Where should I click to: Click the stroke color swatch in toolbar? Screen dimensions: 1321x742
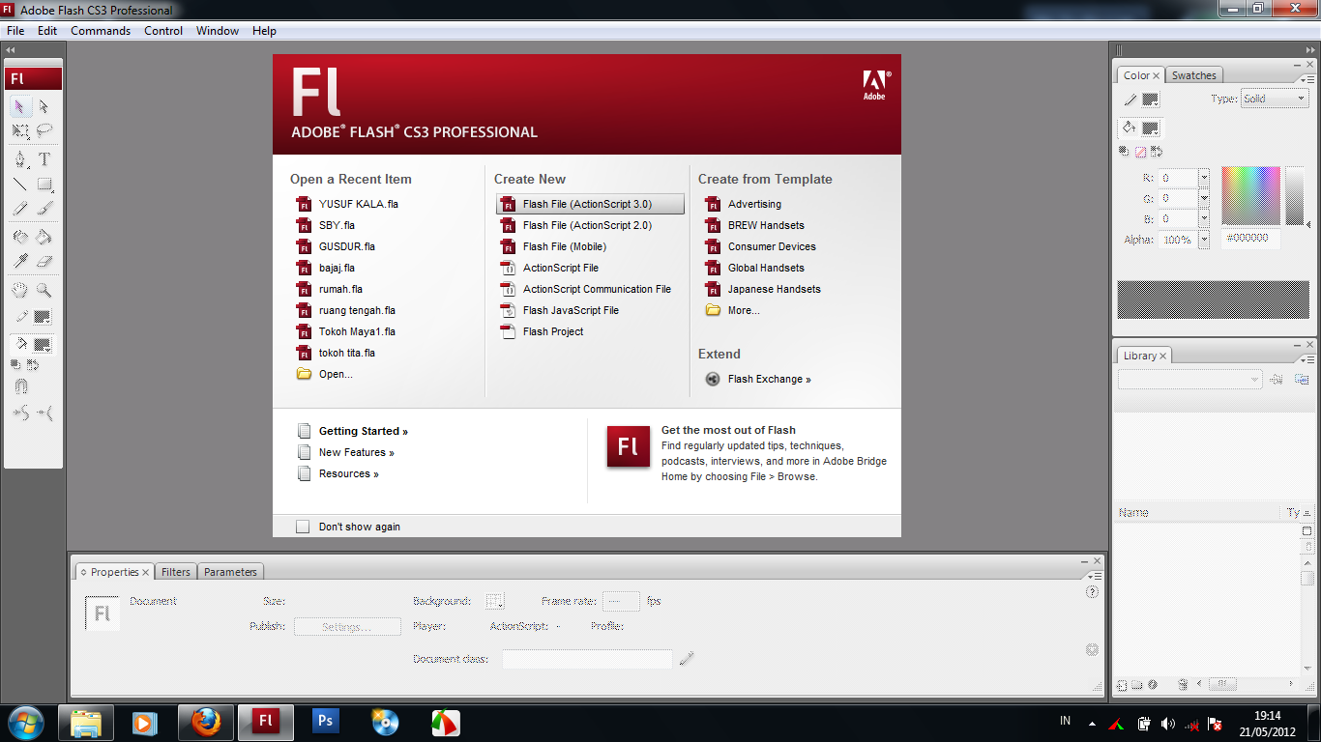tap(43, 317)
